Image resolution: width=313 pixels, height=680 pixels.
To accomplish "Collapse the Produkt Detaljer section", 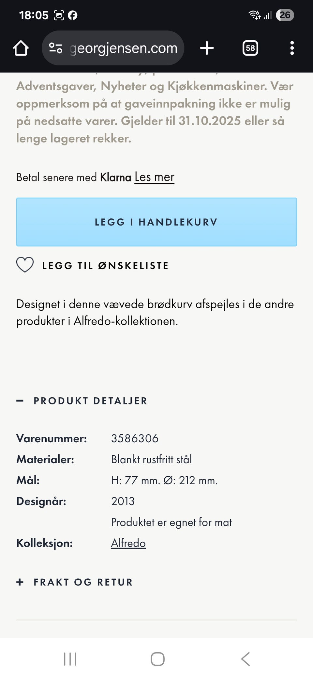I will 90,401.
